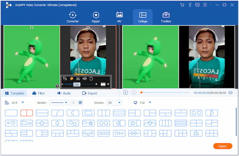The width and height of the screenshot is (239, 156).
Task: Select the three-row template in first row
Action: 119,113
